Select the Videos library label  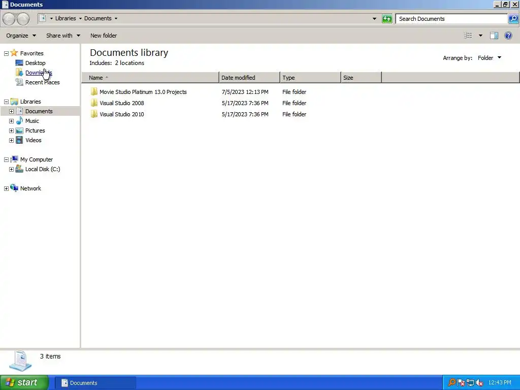33,140
